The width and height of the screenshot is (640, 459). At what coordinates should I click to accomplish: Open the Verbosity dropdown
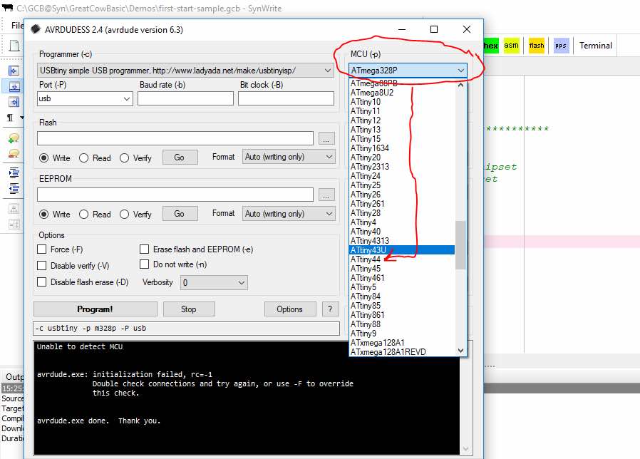tap(214, 282)
